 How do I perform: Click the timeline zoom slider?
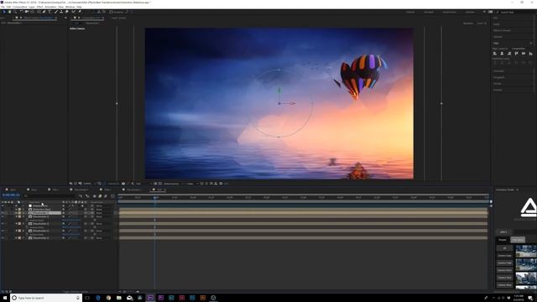(128, 291)
